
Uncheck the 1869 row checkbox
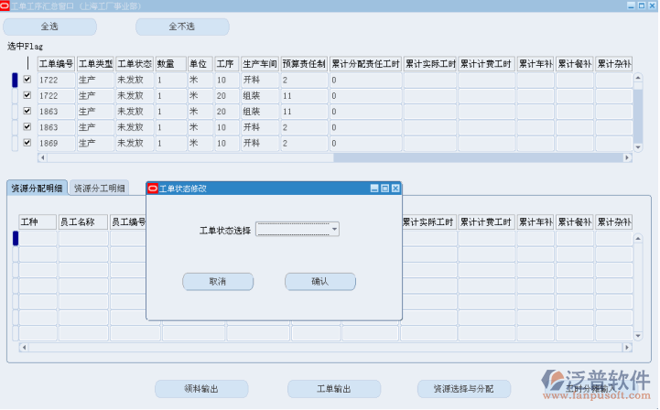[x=27, y=143]
